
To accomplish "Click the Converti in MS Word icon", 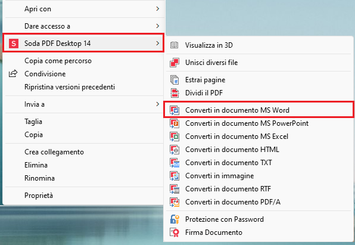I will 175,110.
